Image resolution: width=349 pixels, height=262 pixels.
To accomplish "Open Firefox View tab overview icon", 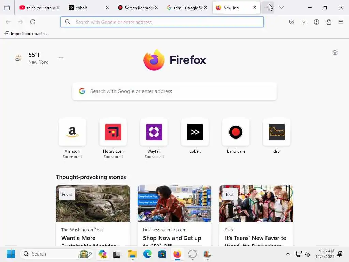I will (x=7, y=8).
